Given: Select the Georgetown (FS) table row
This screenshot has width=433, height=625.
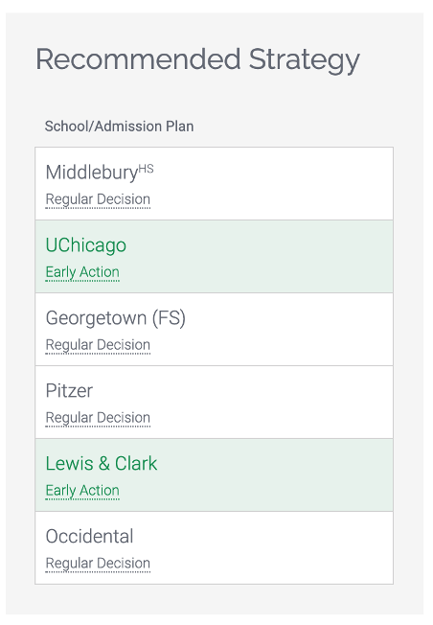Looking at the screenshot, I should [x=215, y=329].
